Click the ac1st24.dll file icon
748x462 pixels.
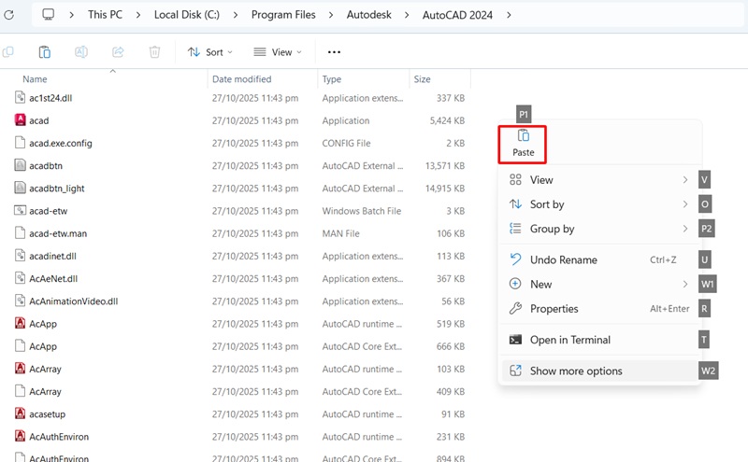pos(20,98)
